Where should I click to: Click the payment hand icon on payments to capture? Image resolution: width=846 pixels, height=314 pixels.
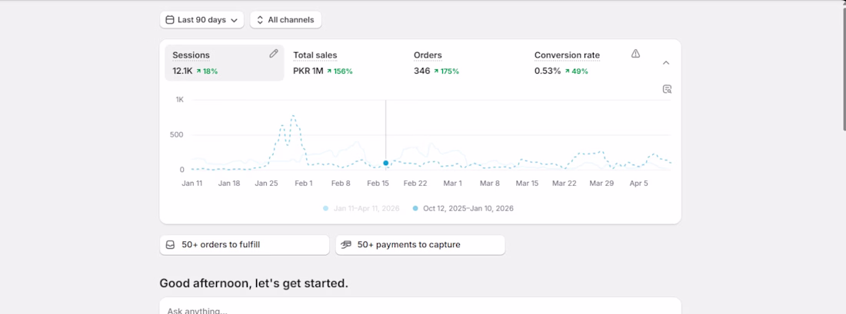(346, 245)
